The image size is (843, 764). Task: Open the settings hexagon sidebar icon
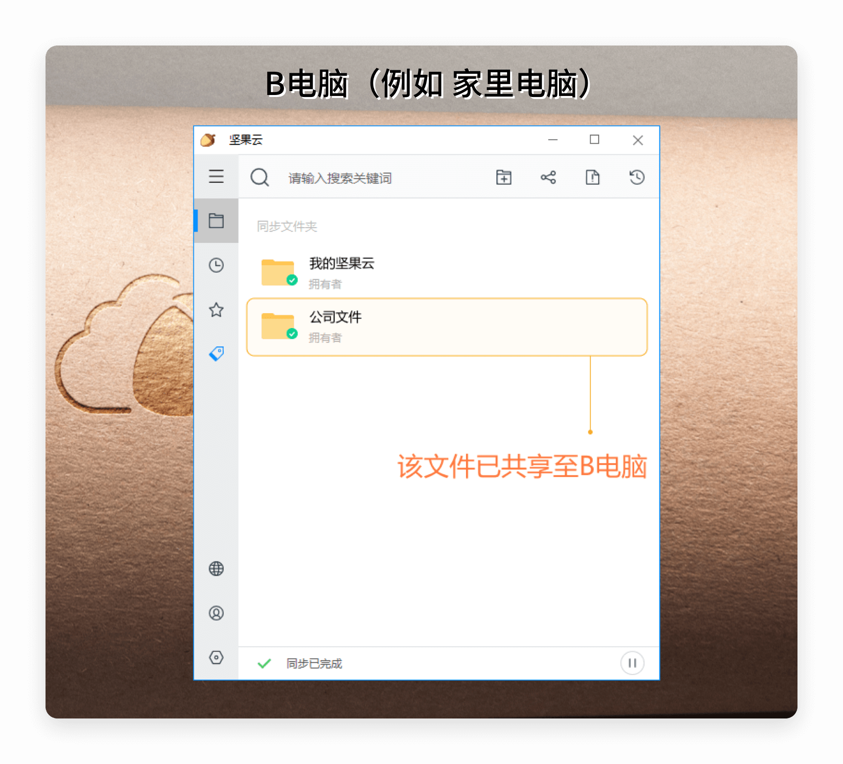(x=216, y=657)
